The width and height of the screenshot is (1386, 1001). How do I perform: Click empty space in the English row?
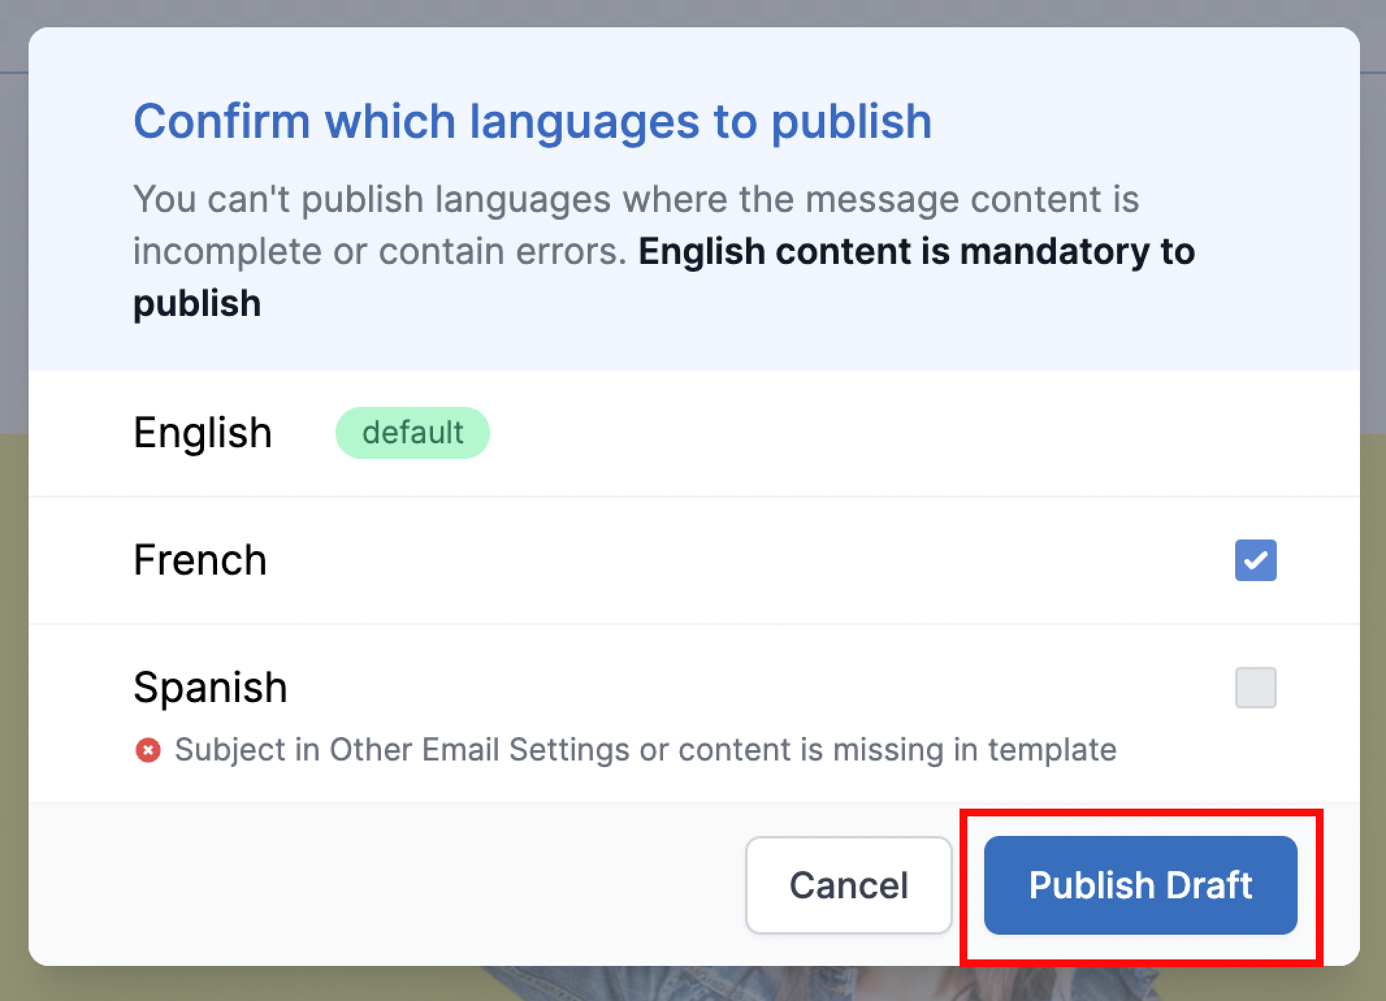coord(845,433)
